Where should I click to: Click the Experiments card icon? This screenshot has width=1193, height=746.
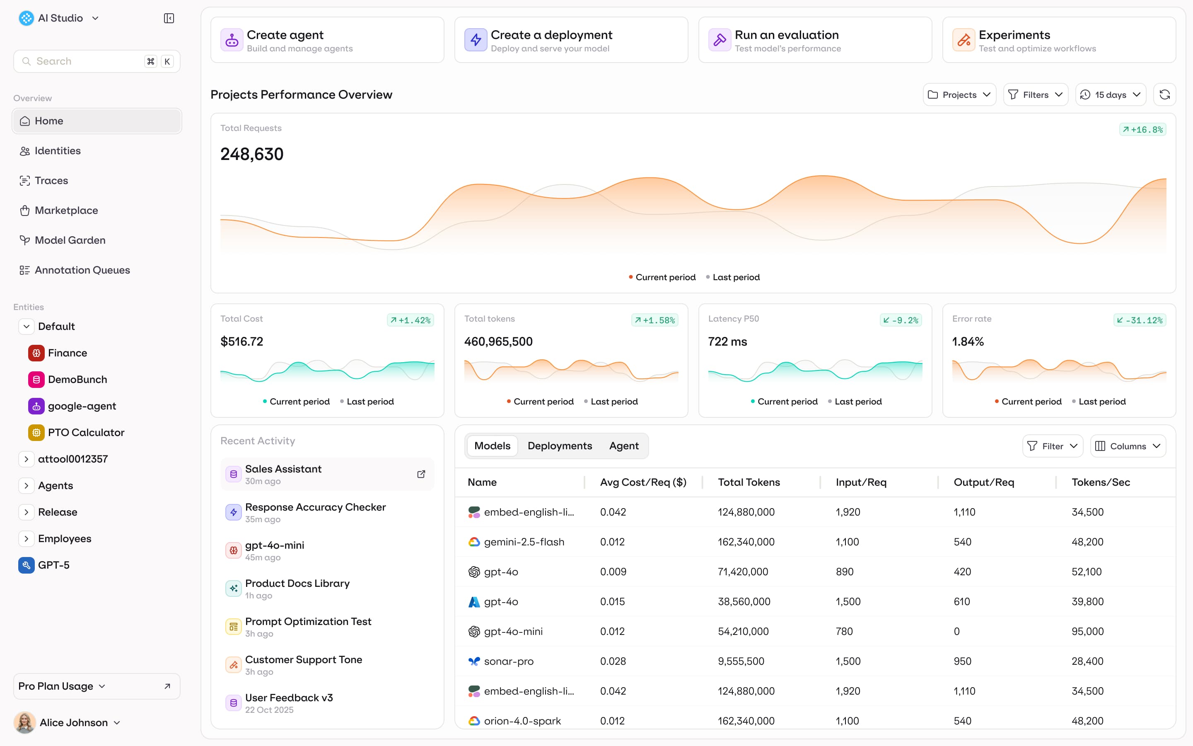click(963, 41)
